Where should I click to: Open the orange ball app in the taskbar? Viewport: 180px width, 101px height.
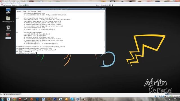click(x=66, y=99)
